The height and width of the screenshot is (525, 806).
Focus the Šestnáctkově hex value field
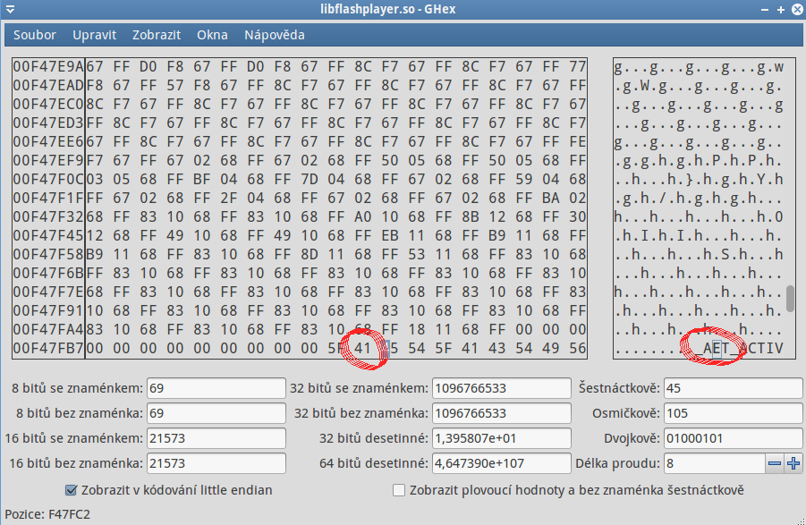pos(733,388)
